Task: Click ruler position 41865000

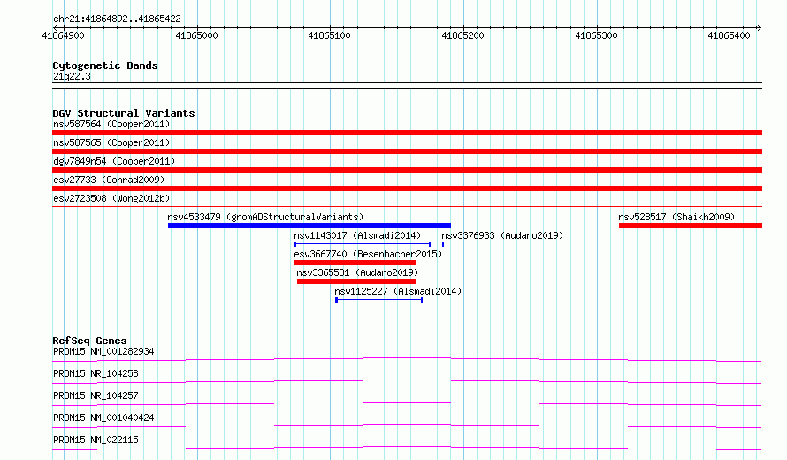Action: pos(196,35)
